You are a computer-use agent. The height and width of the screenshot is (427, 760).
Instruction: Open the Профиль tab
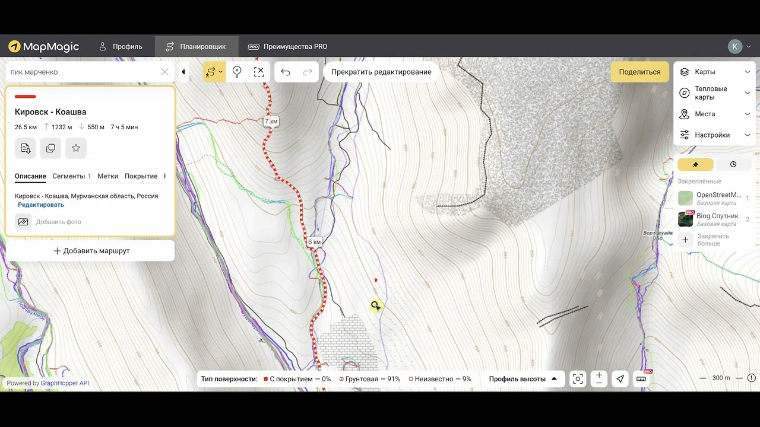[121, 46]
